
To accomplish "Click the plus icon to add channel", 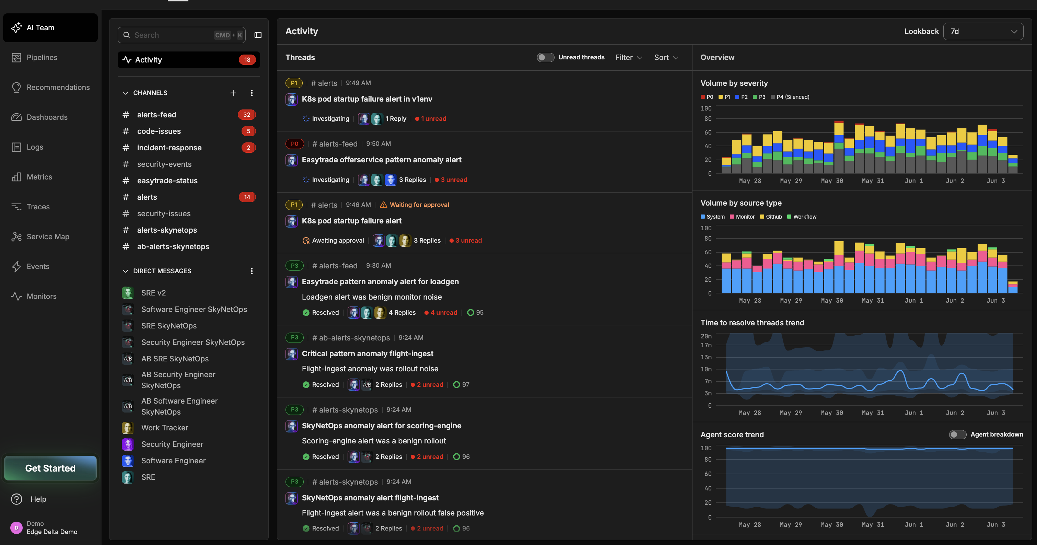I will point(233,93).
